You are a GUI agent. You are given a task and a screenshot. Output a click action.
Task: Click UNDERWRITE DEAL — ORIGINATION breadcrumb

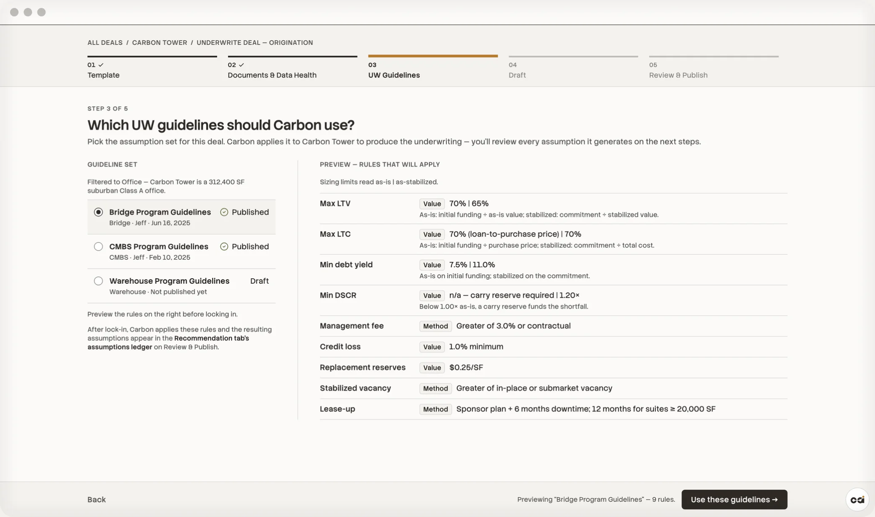point(255,42)
